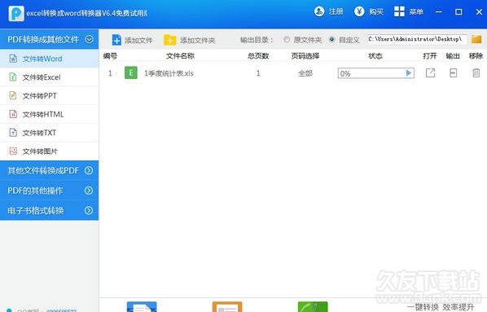Click the 添加文件夹 add folder icon
The width and height of the screenshot is (487, 312).
(169, 40)
